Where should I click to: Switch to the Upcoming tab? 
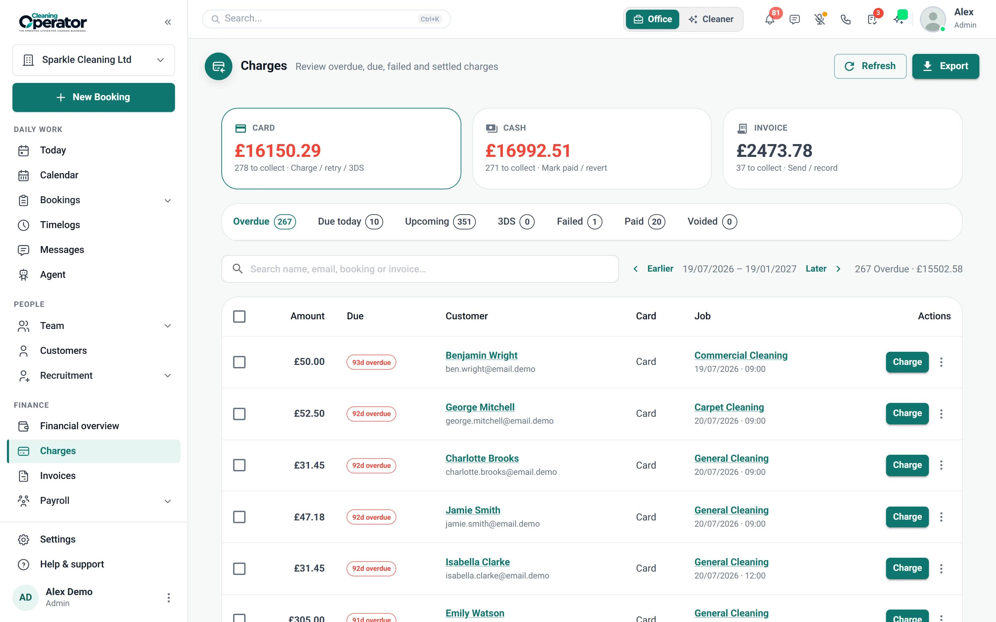tap(440, 222)
